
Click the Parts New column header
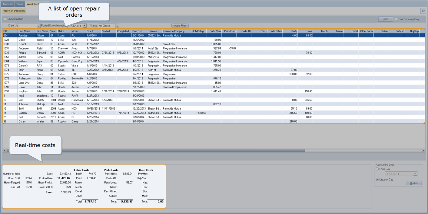tap(214, 31)
